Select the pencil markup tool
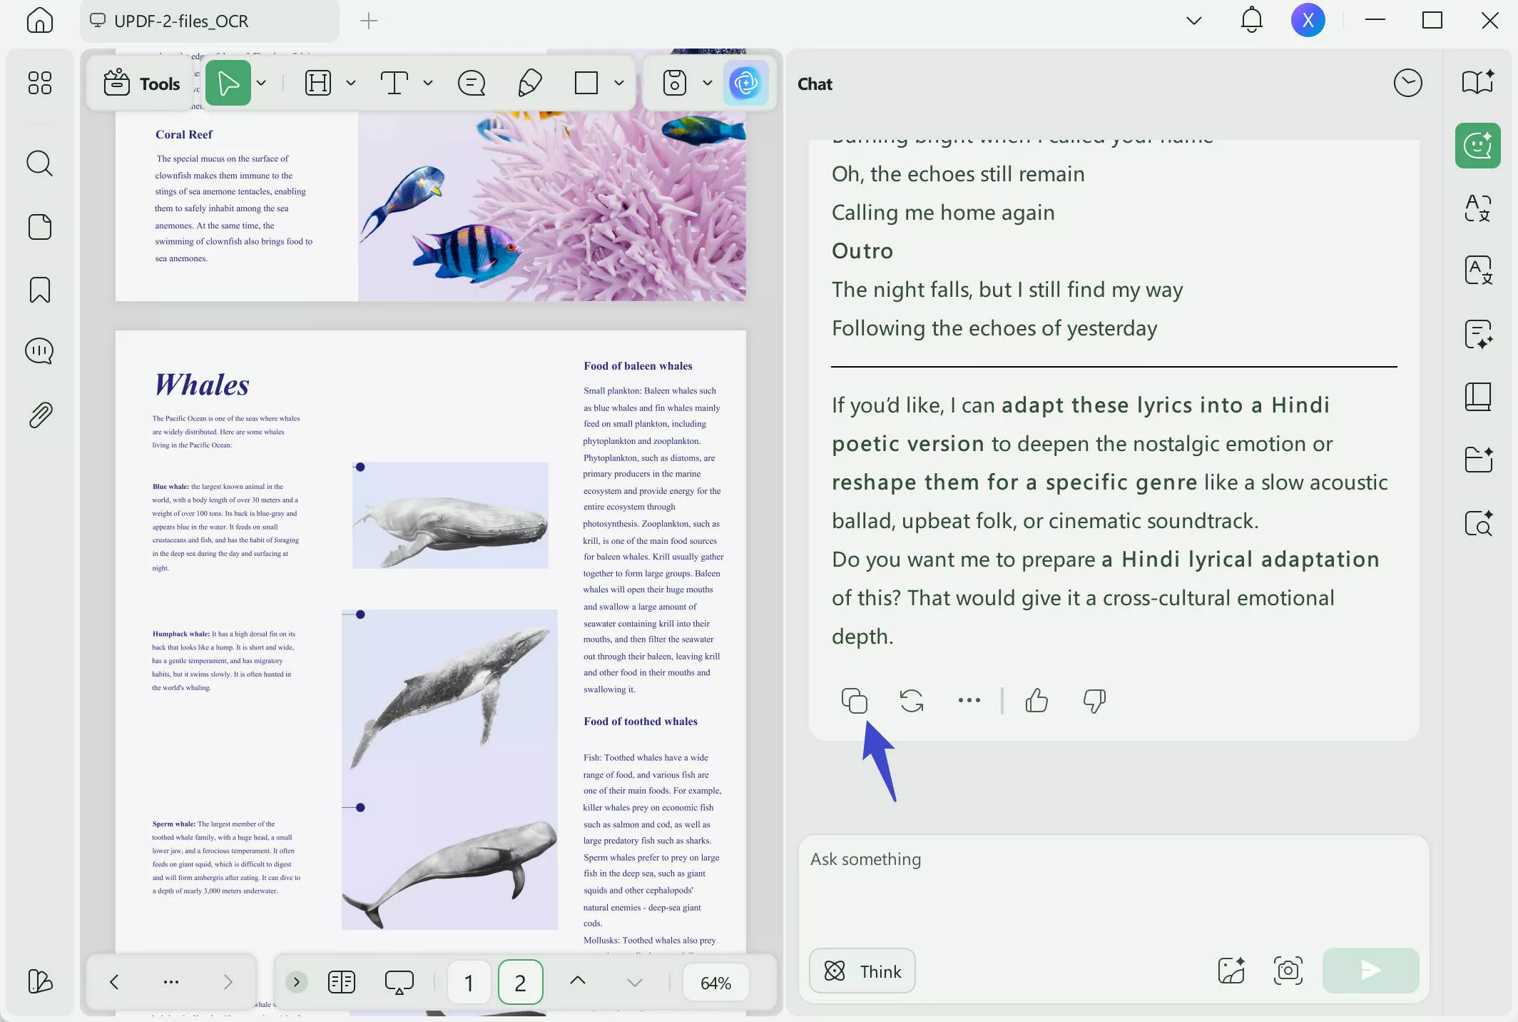The height and width of the screenshot is (1022, 1518). point(529,84)
